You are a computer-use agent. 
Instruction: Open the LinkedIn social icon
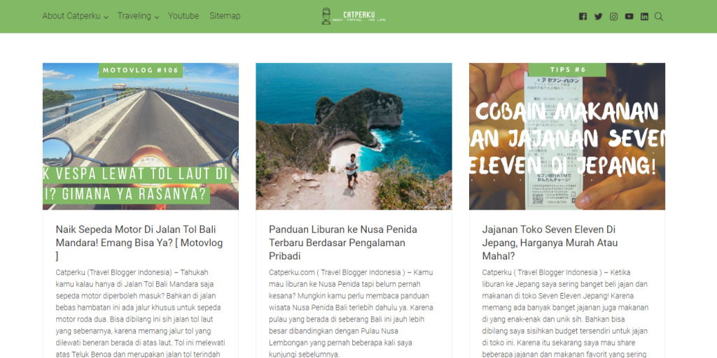click(x=644, y=17)
